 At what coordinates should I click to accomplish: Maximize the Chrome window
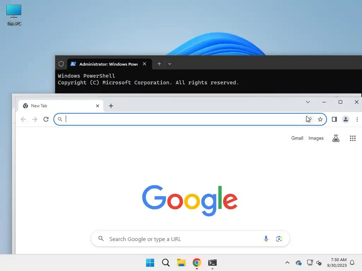[340, 102]
